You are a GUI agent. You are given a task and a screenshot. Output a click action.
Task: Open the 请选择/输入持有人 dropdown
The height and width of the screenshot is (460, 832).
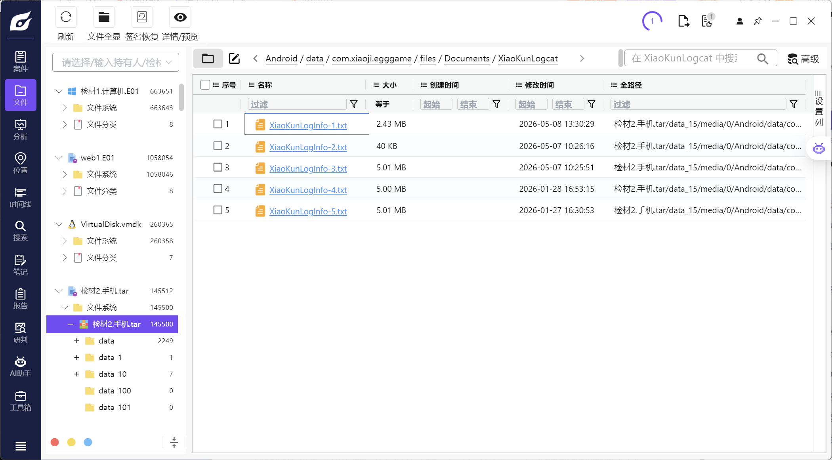tap(116, 62)
